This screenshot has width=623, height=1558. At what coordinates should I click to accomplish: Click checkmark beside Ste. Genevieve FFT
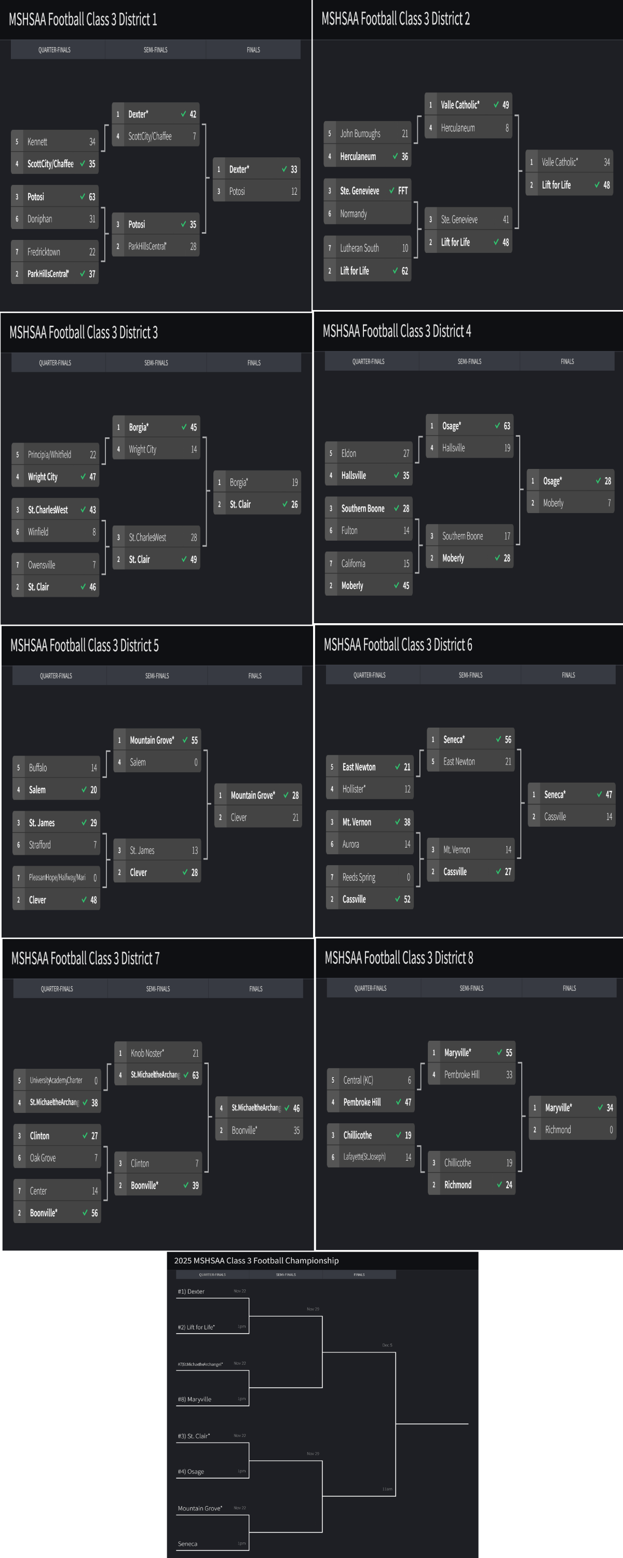(392, 191)
